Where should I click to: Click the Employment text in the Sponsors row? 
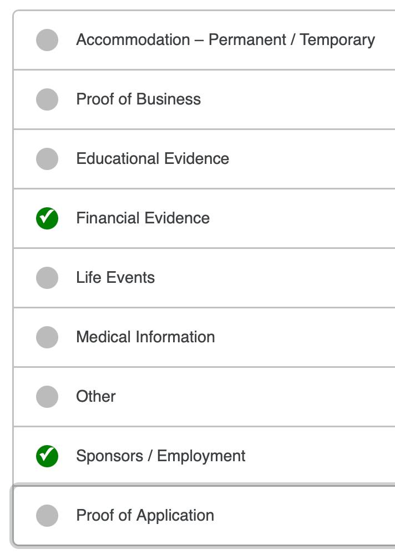(x=201, y=456)
